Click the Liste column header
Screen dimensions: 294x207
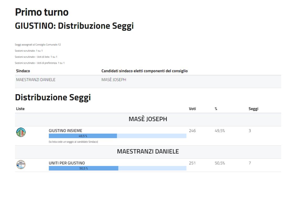[x=20, y=109]
